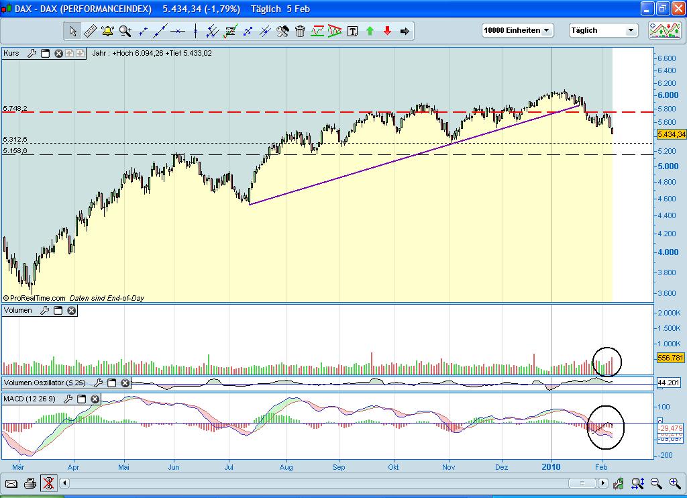Open the magnifier zoom tool

125,31
